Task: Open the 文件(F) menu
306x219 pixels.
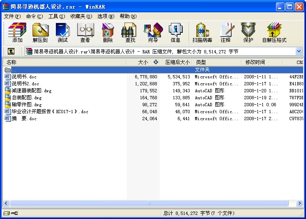Action: pos(12,16)
